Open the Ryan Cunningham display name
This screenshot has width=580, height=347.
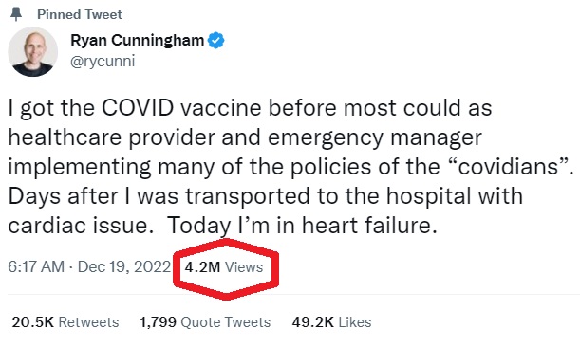(x=138, y=40)
